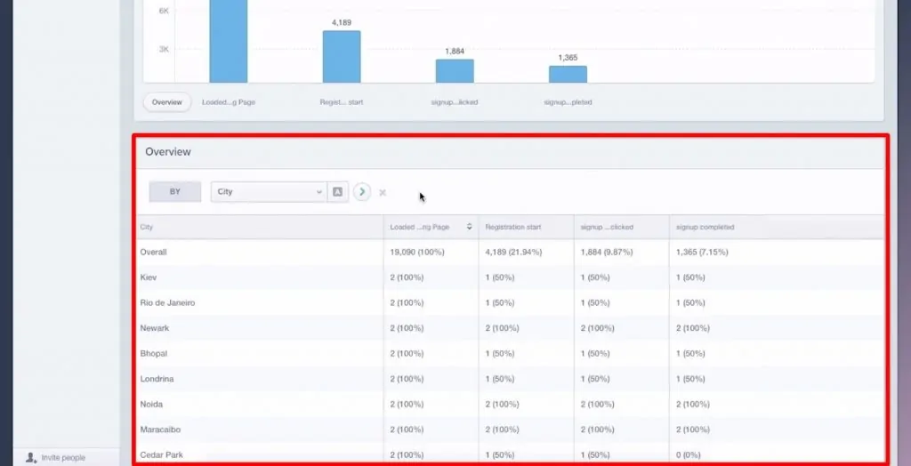Click the Overview panel heading

pyautogui.click(x=168, y=152)
